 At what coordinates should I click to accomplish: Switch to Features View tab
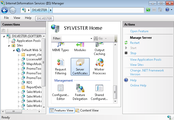pyautogui.click(x=62, y=110)
